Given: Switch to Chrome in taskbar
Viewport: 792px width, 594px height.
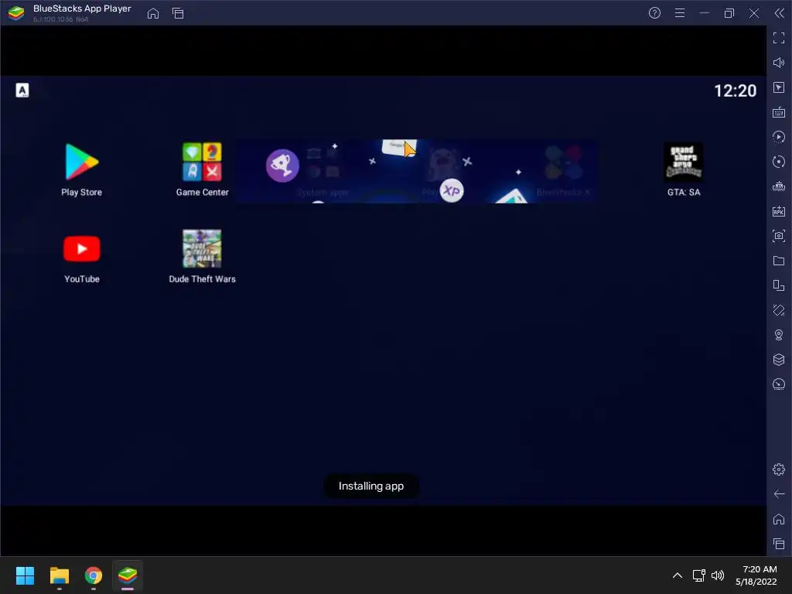Looking at the screenshot, I should pyautogui.click(x=94, y=575).
